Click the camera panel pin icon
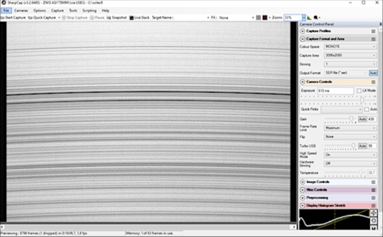 [380, 24]
